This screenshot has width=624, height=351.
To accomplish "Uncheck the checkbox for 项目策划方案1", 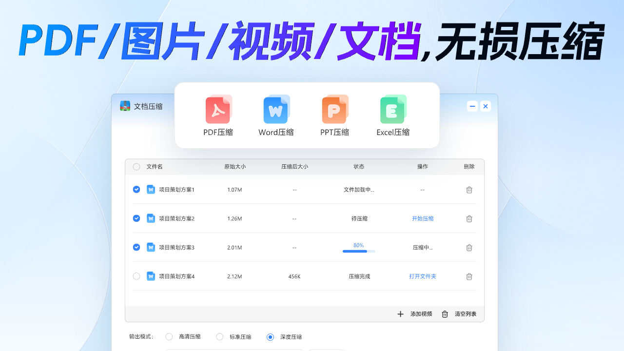I will coord(136,190).
